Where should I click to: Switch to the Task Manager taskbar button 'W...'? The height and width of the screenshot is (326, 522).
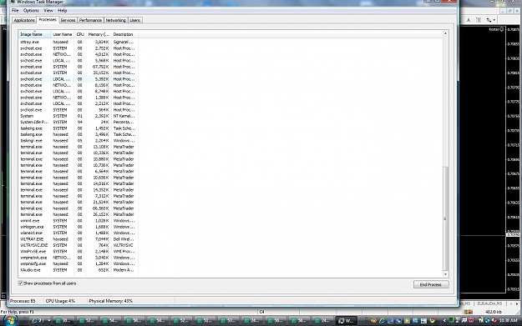347,321
